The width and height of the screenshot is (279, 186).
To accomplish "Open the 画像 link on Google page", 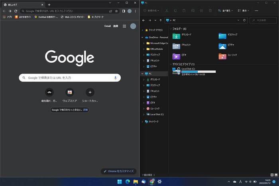I will click(116, 26).
